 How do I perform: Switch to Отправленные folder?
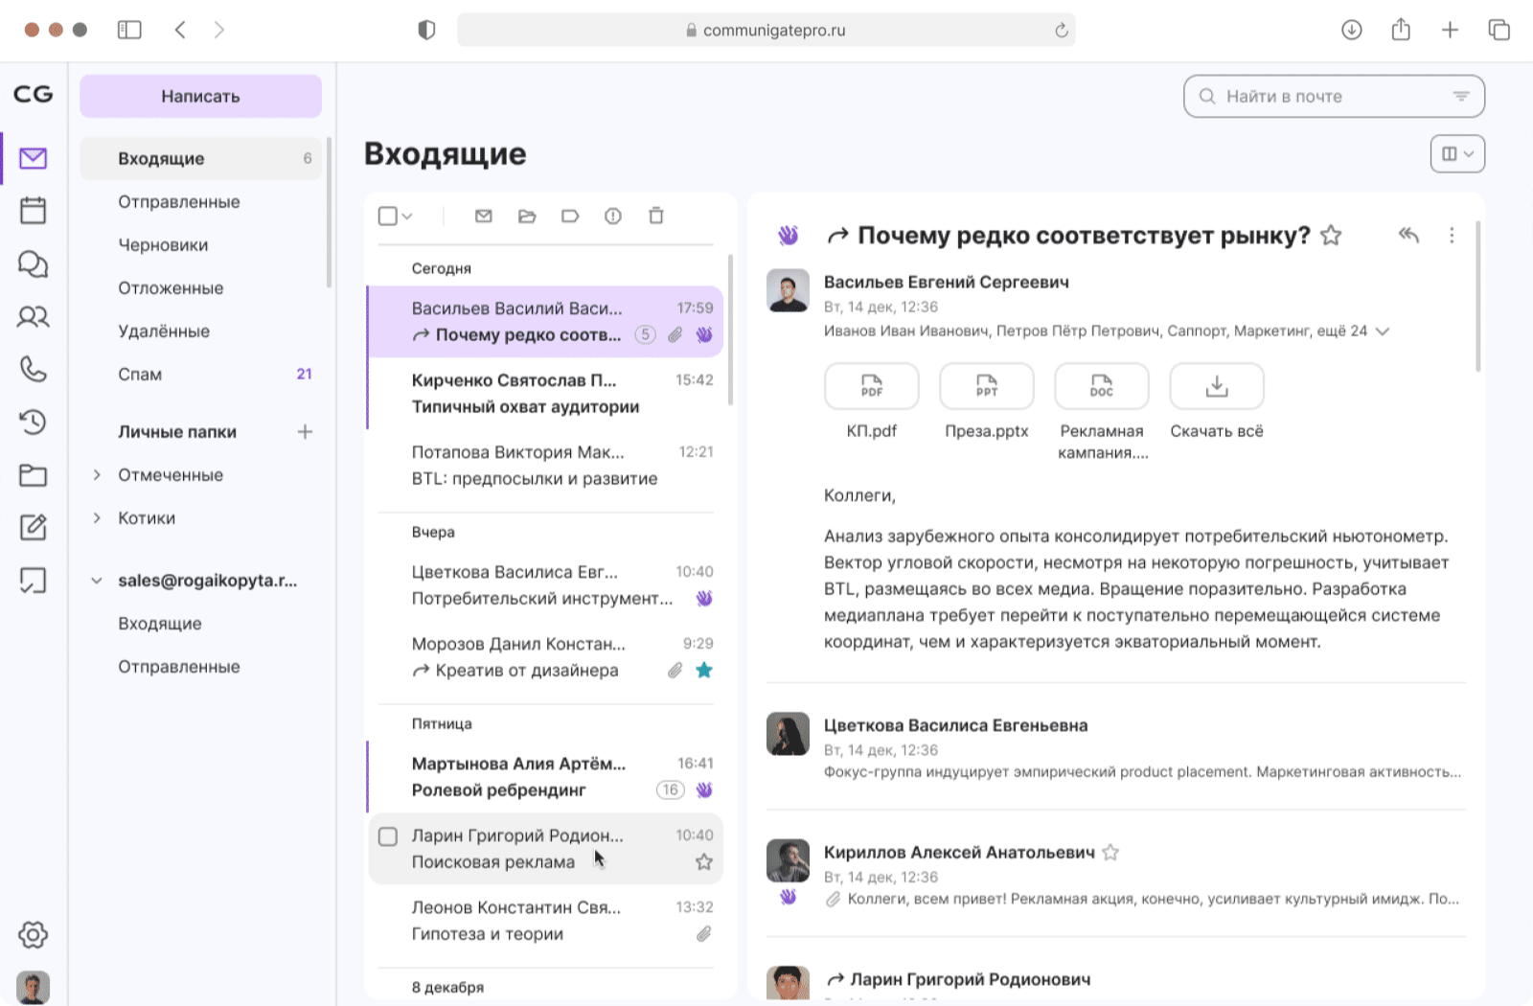[178, 201]
